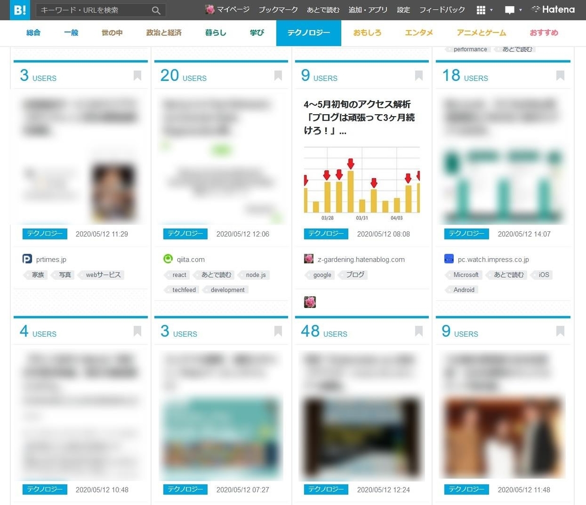Click the Hatena logo at top right

pos(553,10)
